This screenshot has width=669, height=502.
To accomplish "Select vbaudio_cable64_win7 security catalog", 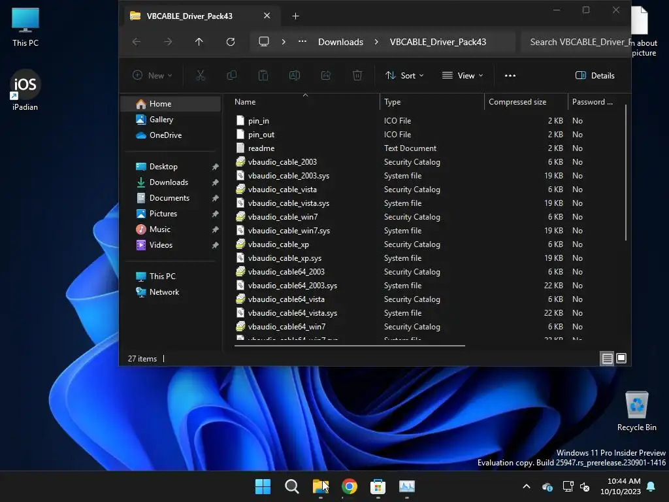I will point(287,327).
